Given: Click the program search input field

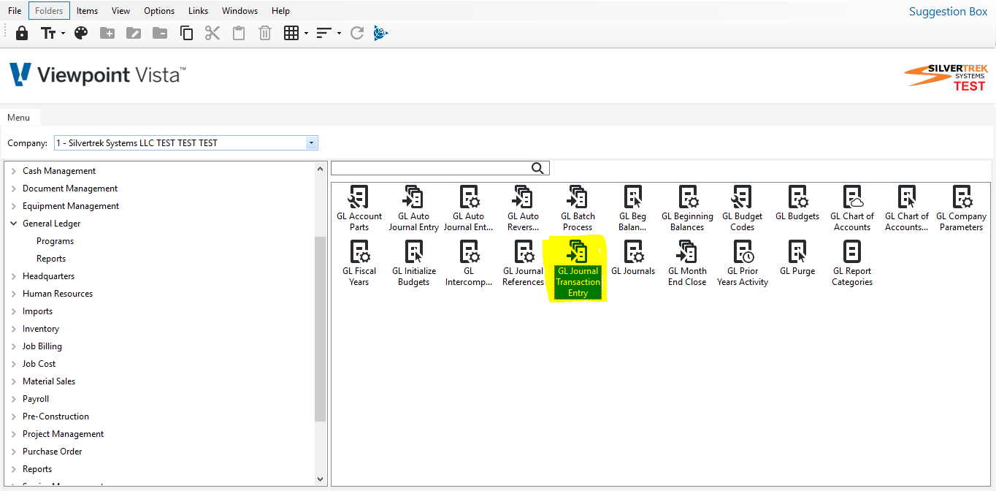Looking at the screenshot, I should click(x=431, y=168).
